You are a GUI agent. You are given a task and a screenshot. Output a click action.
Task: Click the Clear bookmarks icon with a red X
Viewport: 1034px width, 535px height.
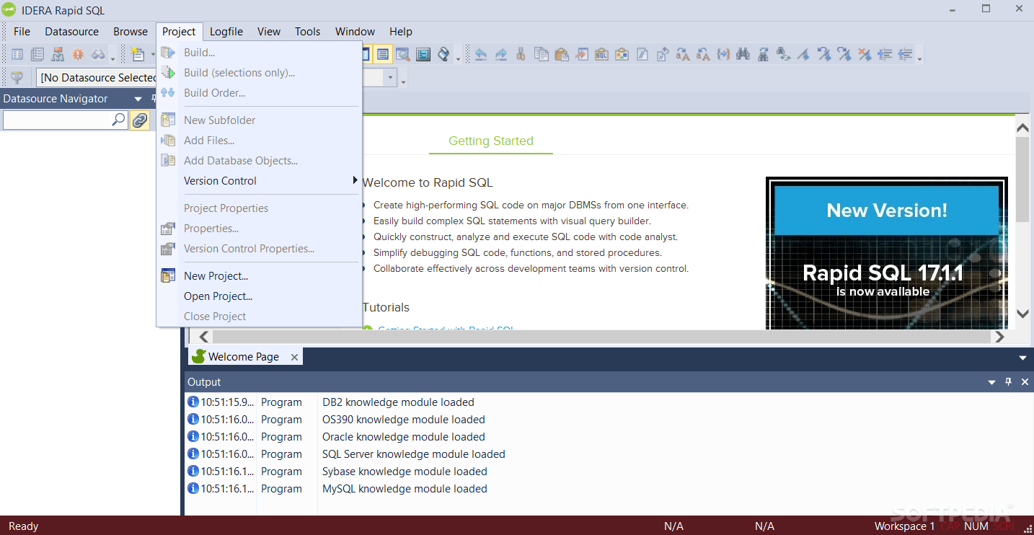point(865,54)
